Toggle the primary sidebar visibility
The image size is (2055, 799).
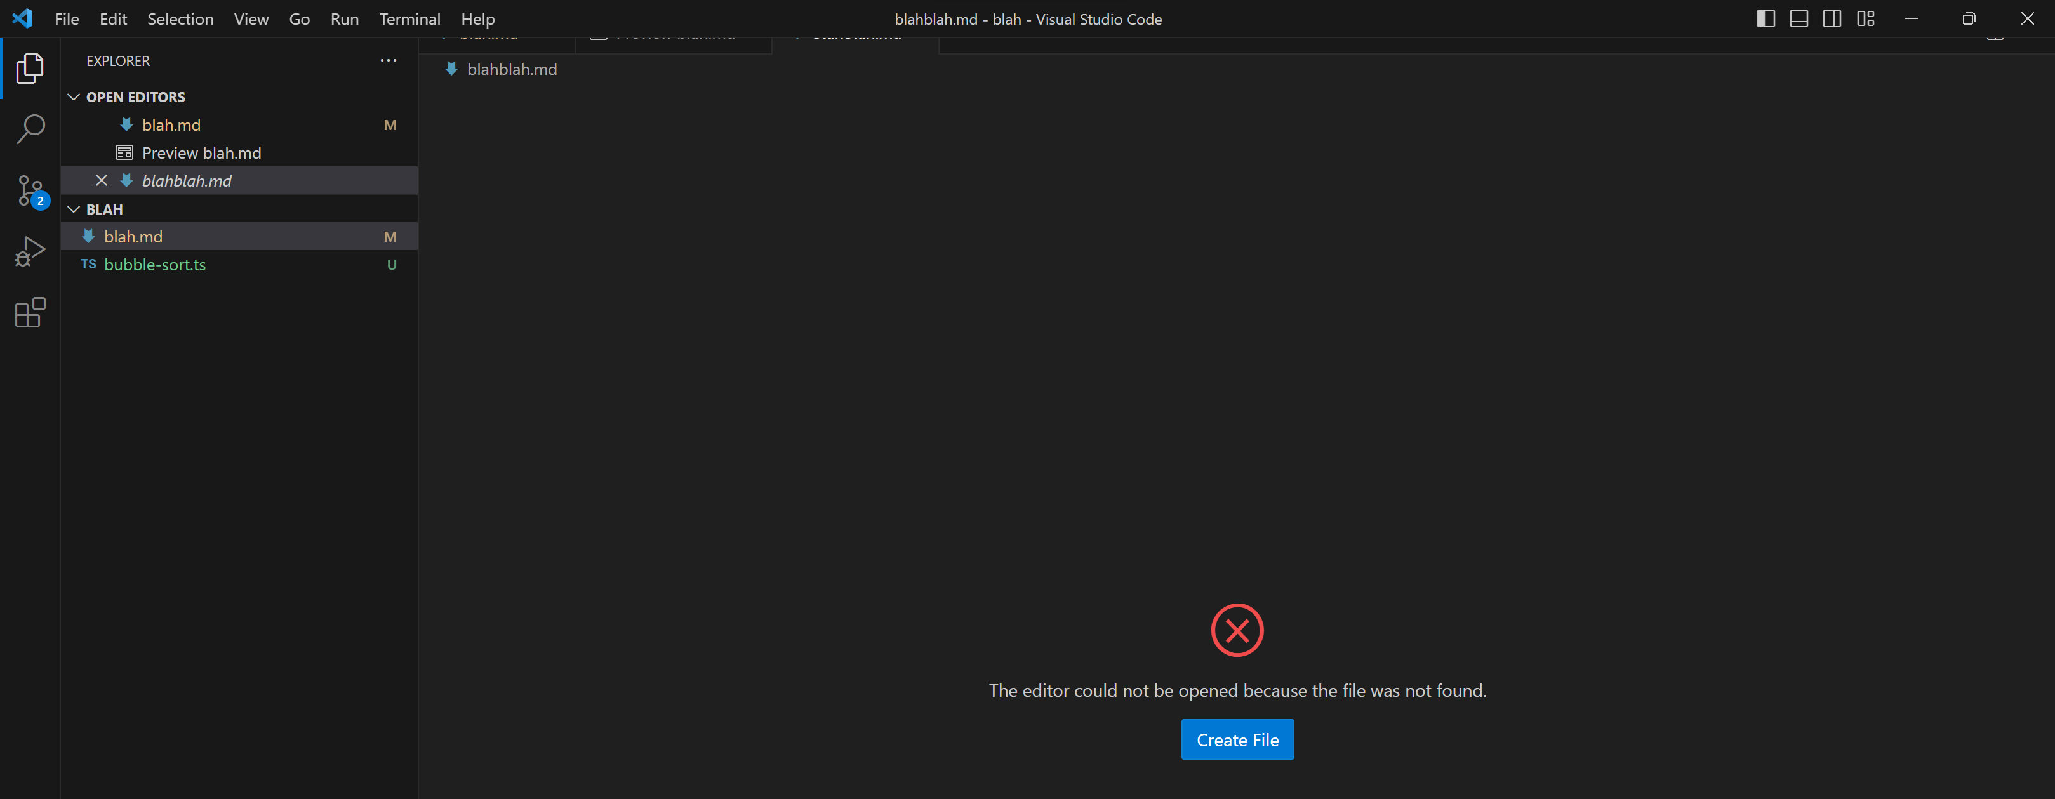pyautogui.click(x=1766, y=18)
